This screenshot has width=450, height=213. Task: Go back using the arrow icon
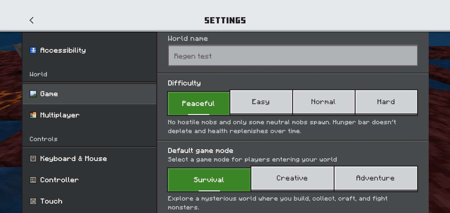(31, 20)
